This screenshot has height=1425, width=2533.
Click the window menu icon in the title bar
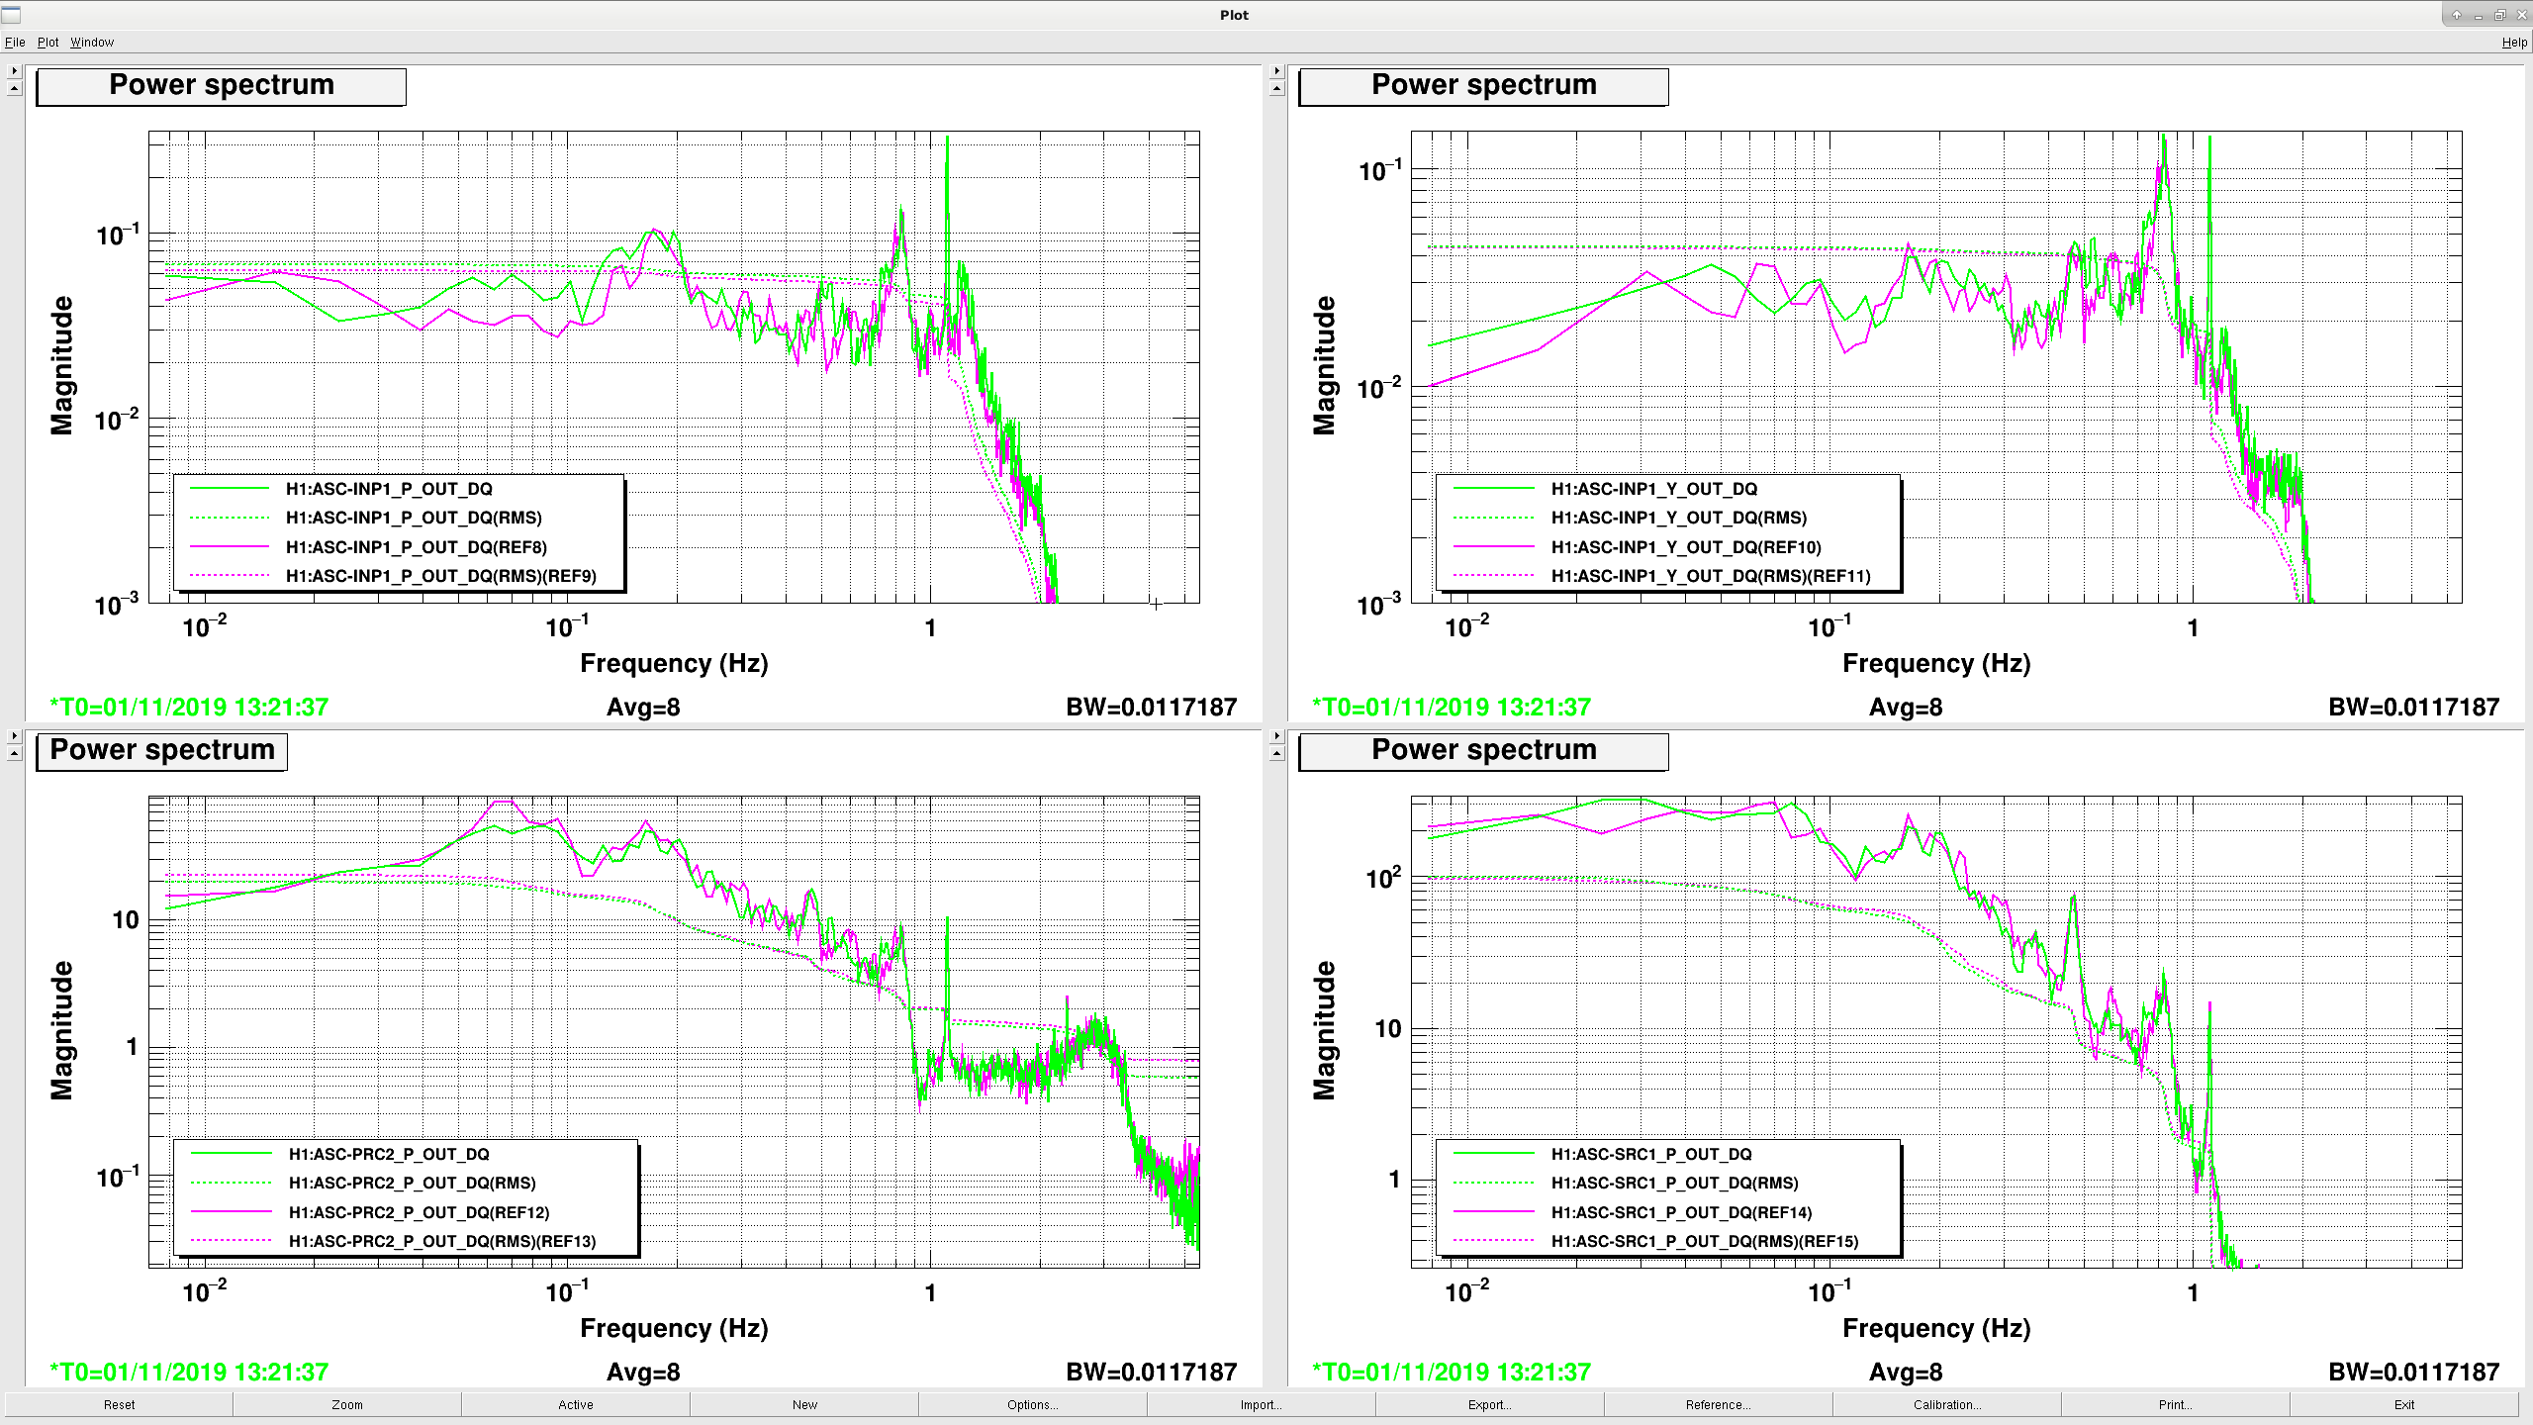(11, 14)
